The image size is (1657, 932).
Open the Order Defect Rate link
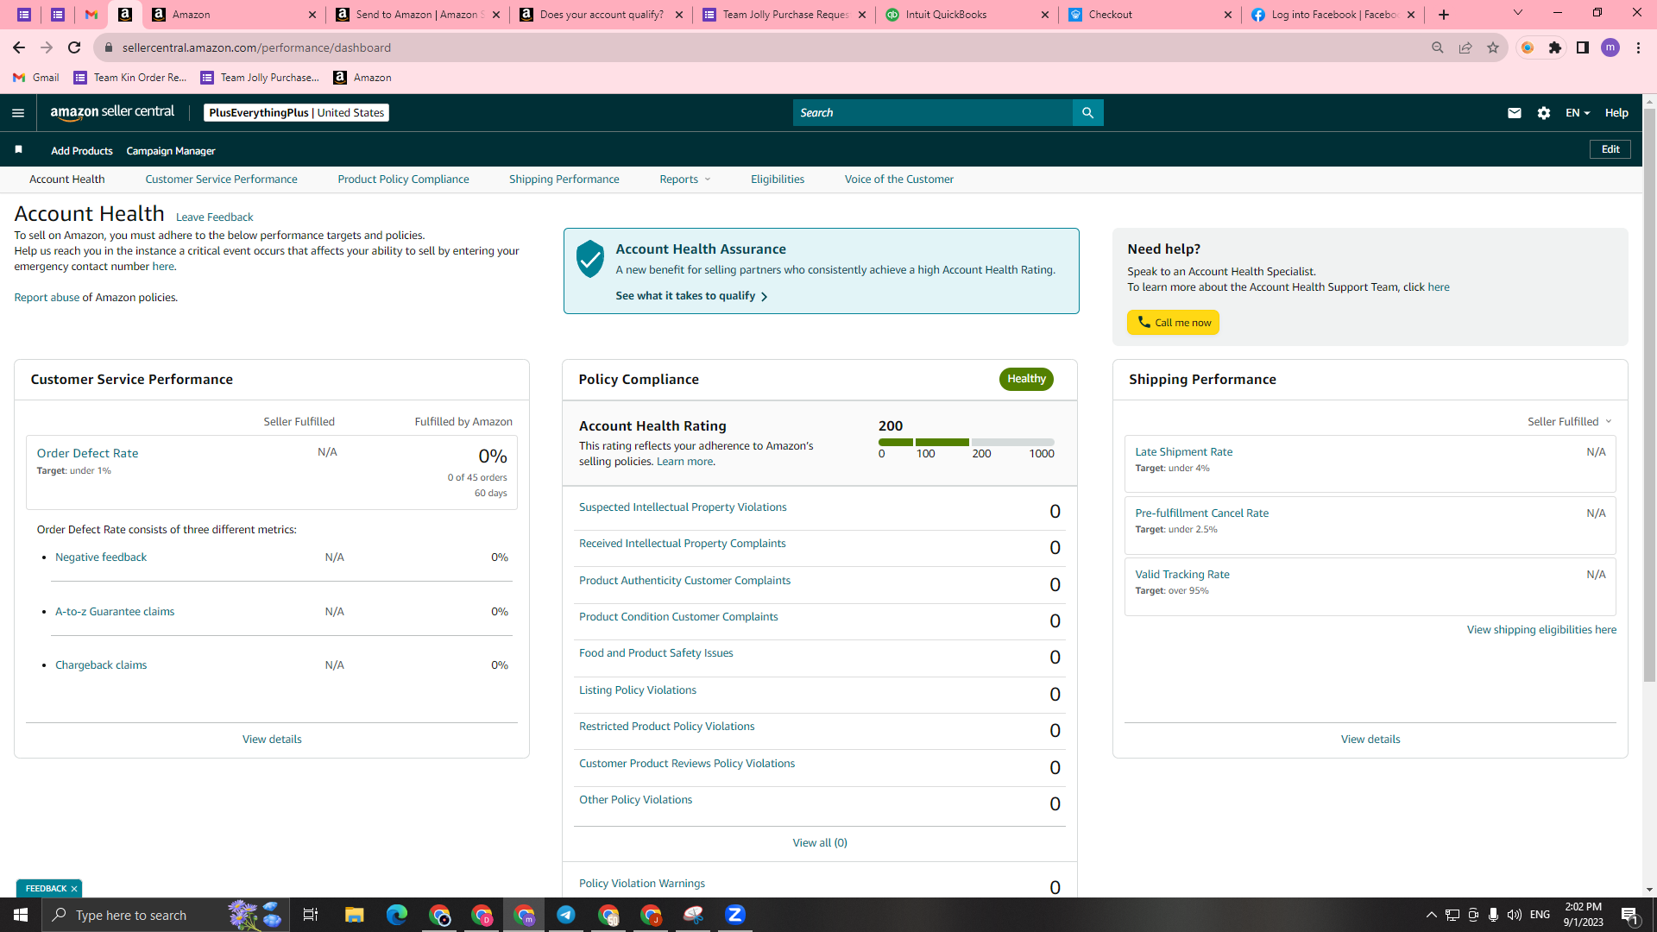click(x=87, y=453)
